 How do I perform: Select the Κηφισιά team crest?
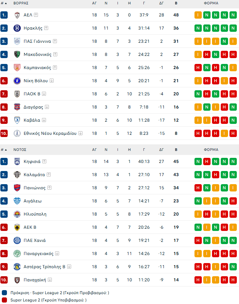(x=17, y=161)
